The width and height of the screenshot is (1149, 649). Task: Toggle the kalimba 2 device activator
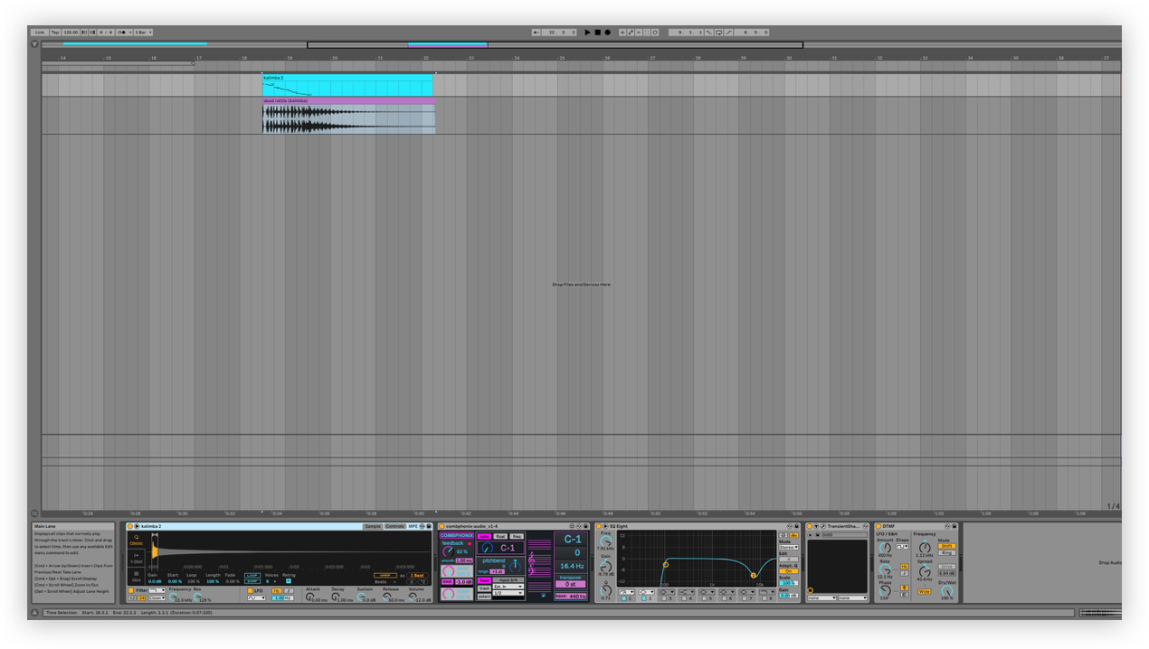click(x=130, y=526)
